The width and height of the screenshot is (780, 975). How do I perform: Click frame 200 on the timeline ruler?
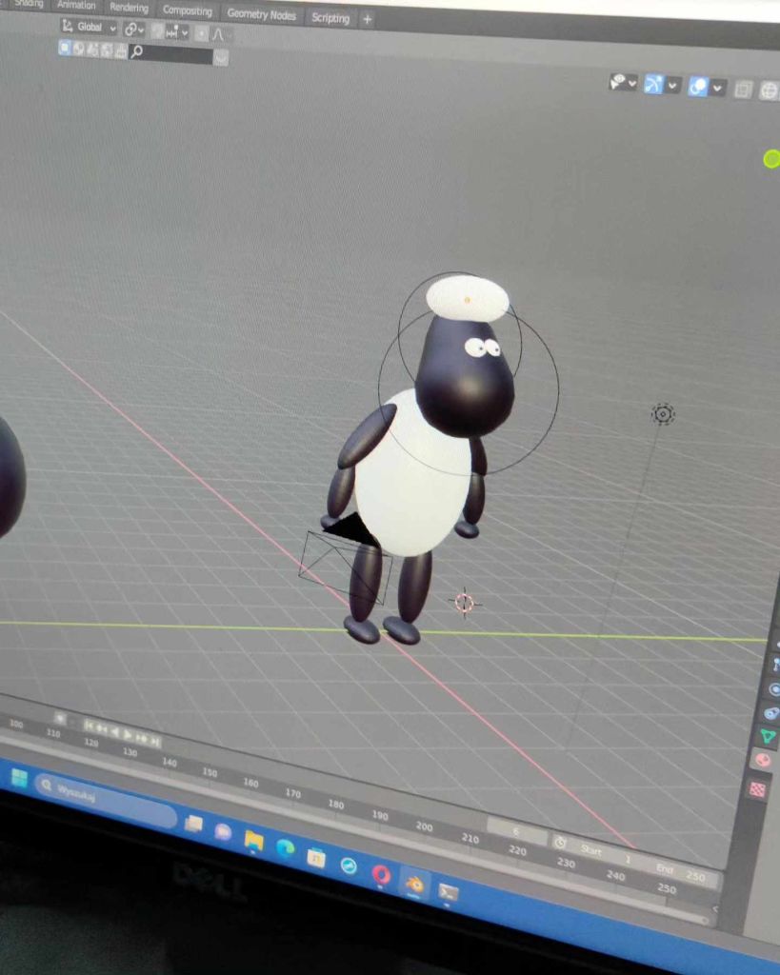coord(424,826)
